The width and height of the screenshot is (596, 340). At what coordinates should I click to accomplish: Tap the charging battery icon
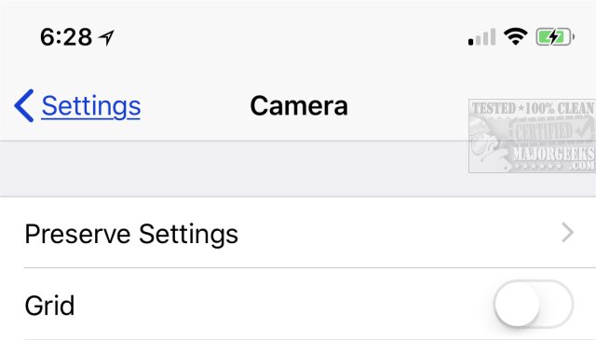(555, 37)
